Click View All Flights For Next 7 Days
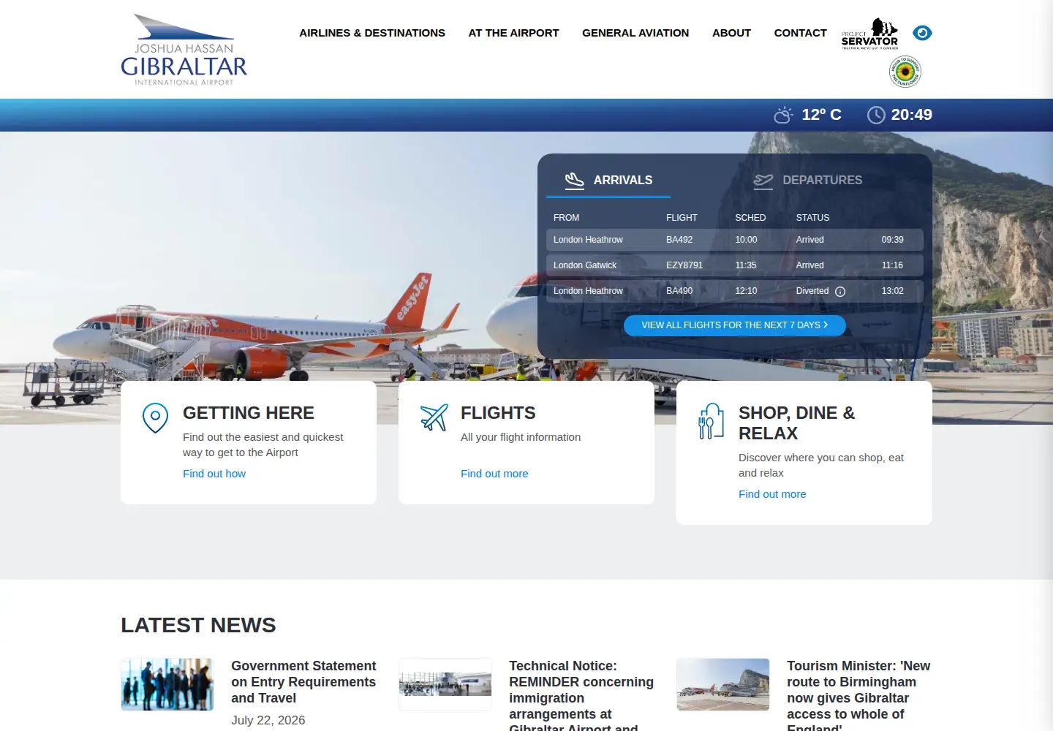The height and width of the screenshot is (731, 1053). (734, 325)
